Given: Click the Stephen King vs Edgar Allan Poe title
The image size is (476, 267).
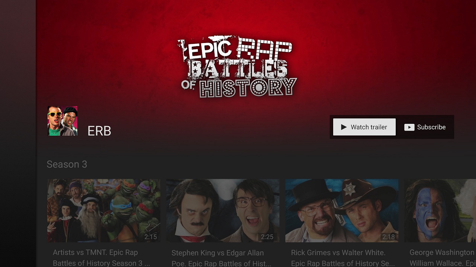Looking at the screenshot, I should (x=221, y=258).
